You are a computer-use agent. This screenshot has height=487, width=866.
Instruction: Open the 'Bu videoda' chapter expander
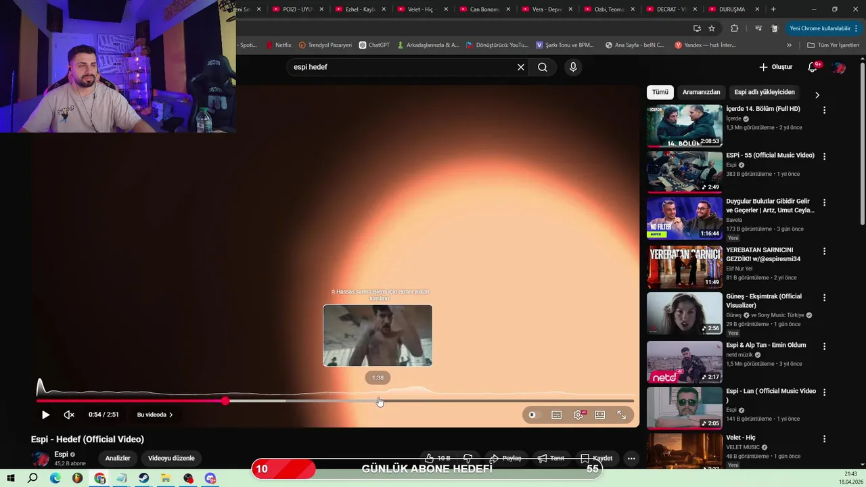click(155, 415)
